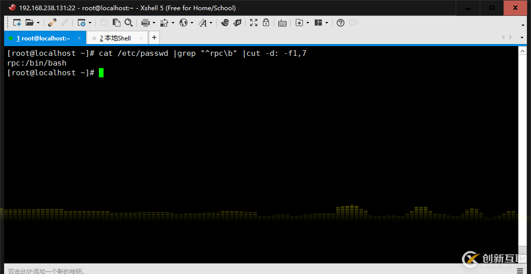Close the 本地Shell tab
Image resolution: width=531 pixels, height=274 pixels.
click(x=141, y=38)
